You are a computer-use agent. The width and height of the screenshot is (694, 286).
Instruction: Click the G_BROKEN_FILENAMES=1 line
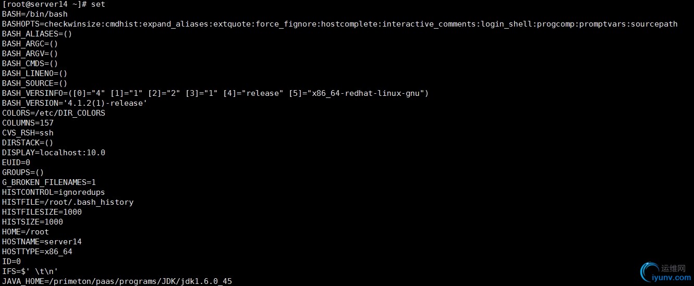(49, 182)
